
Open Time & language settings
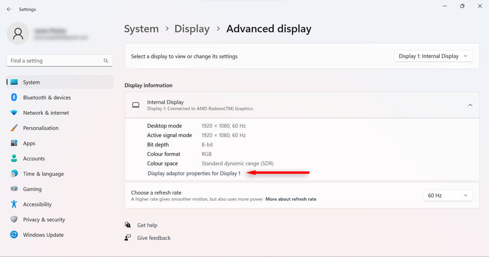pos(43,174)
